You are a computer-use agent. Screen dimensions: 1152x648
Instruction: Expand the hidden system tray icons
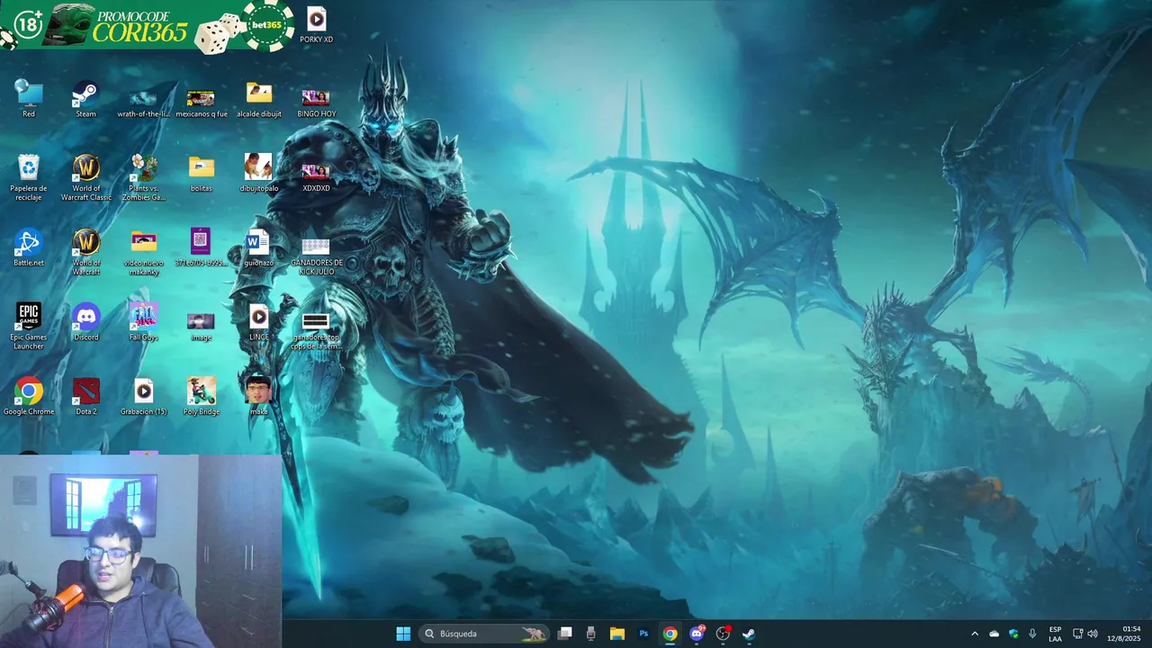pyautogui.click(x=975, y=634)
